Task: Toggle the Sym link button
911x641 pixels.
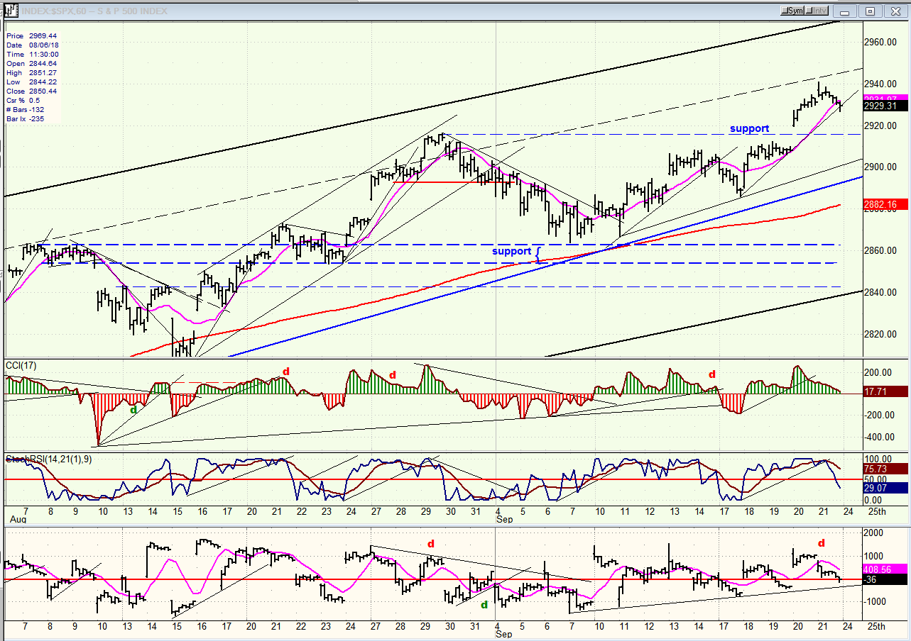Action: click(791, 11)
